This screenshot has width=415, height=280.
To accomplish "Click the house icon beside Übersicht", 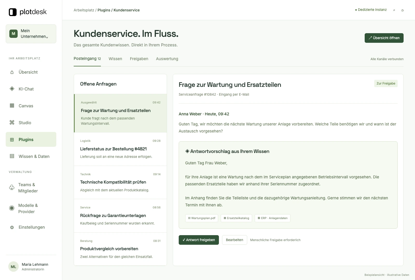I will coord(12,72).
